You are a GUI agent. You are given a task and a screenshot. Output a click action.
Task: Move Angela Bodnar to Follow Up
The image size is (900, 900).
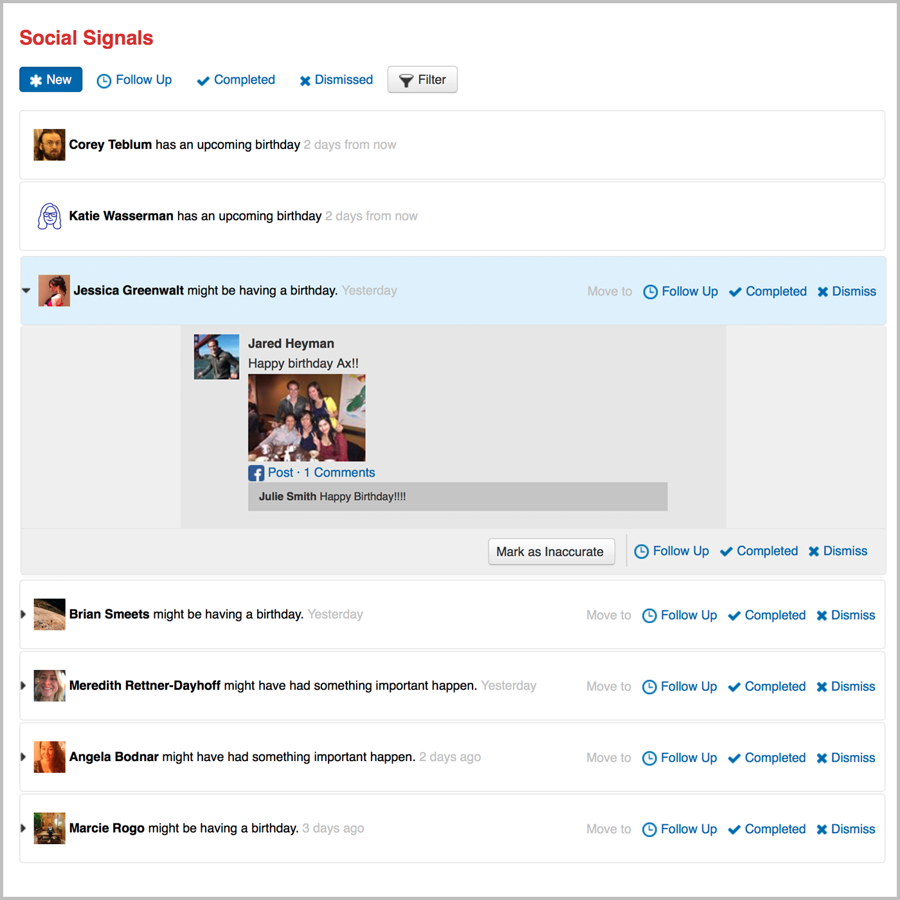679,758
